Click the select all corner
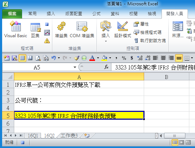 pos(8,77)
